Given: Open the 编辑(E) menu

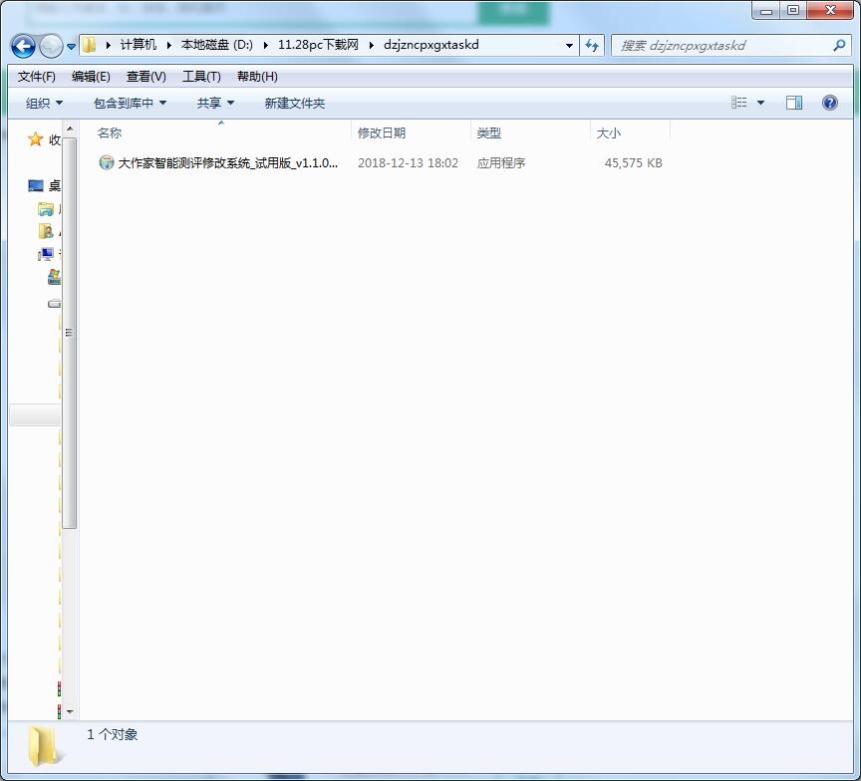Looking at the screenshot, I should click(91, 77).
